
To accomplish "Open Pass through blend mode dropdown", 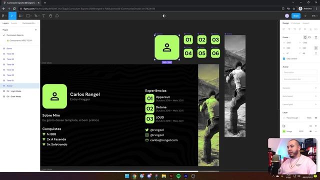I will (293, 118).
